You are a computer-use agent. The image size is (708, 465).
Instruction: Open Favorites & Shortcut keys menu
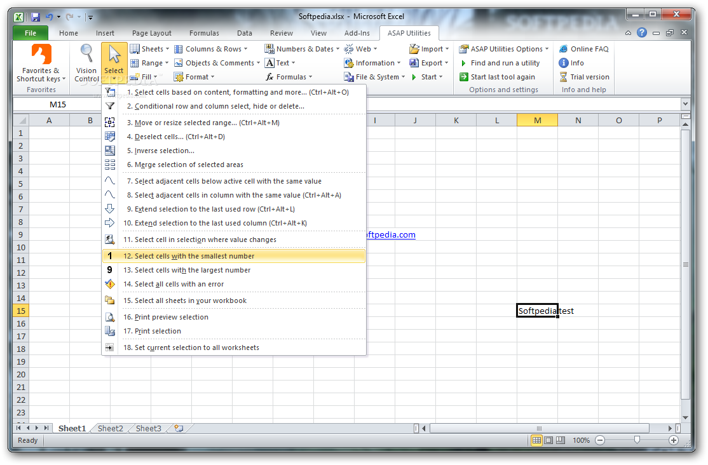click(x=41, y=63)
